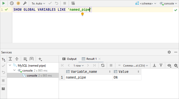179x99 pixels.
Task: Click the orange P playground icon
Action: (18, 3)
